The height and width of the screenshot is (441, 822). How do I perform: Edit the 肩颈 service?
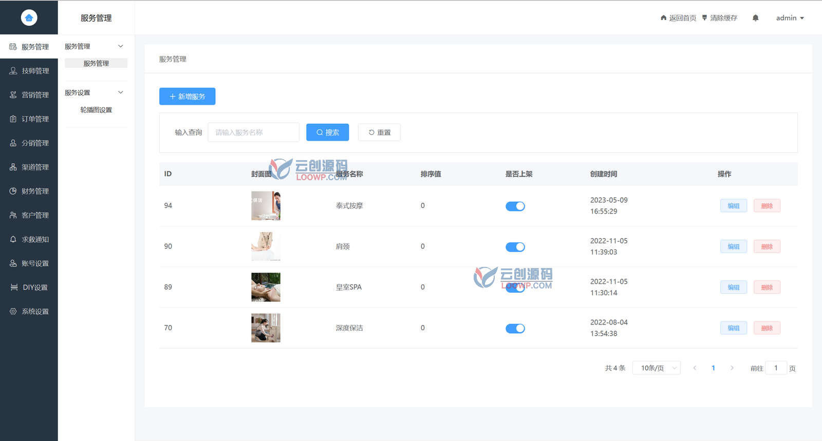pyautogui.click(x=734, y=246)
